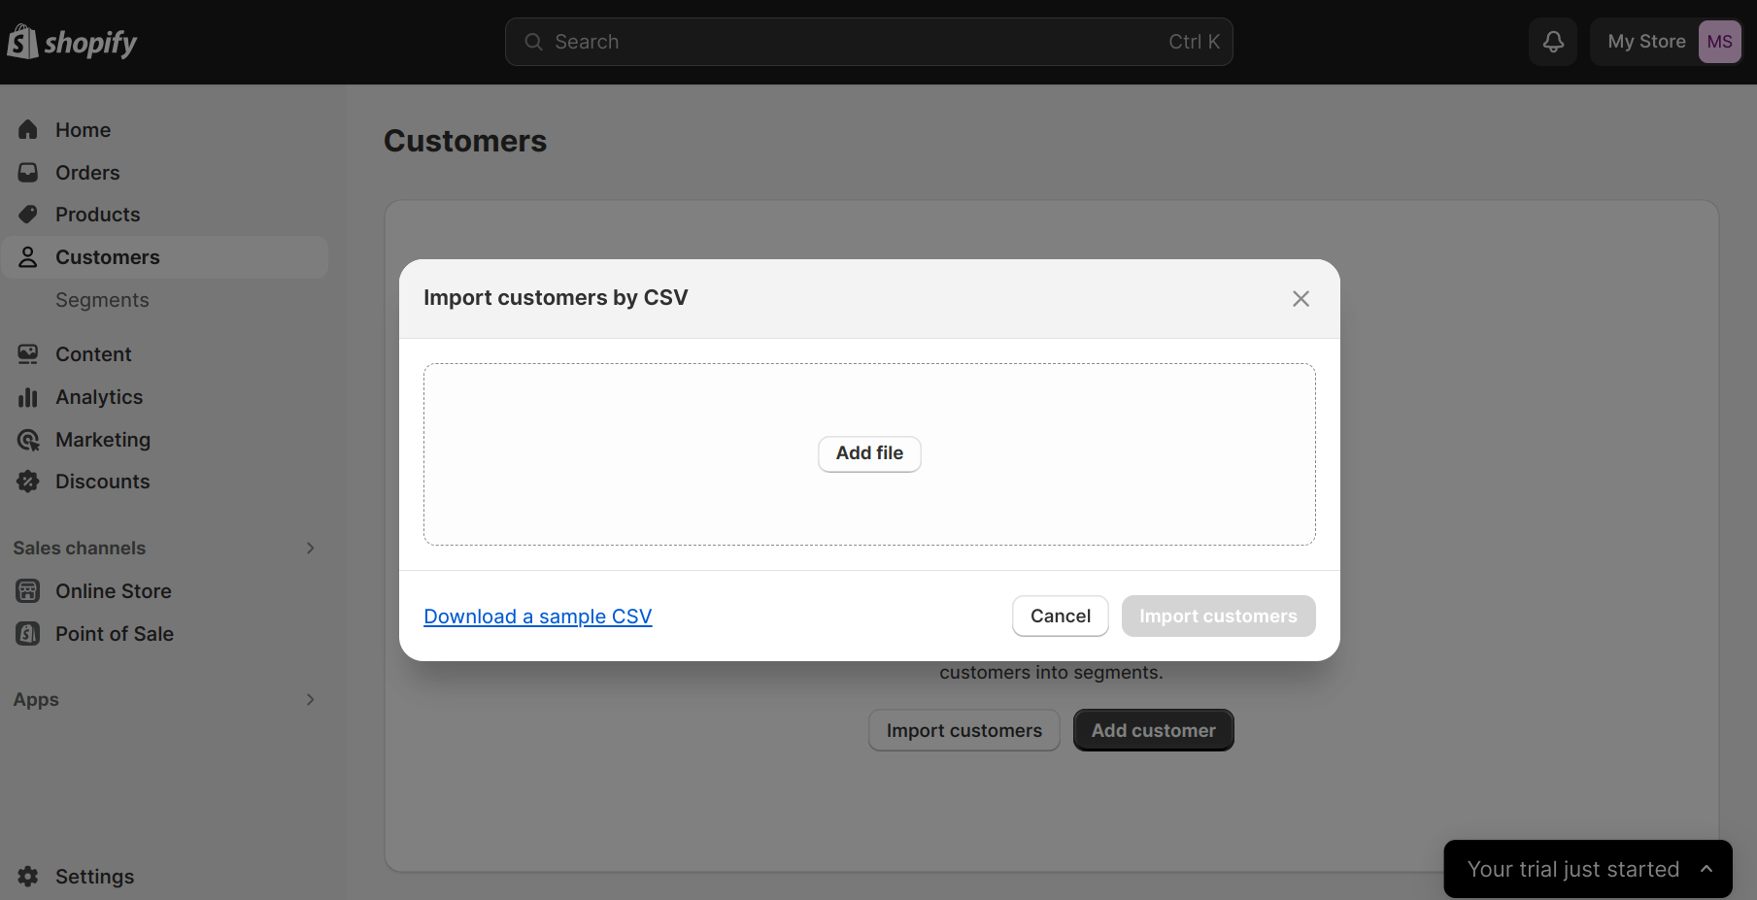Screen dimensions: 1757x900
Task: Close the Import customers dialog
Action: pos(1301,298)
